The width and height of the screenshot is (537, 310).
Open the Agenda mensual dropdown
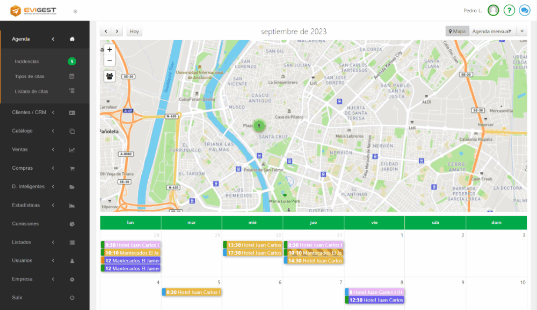pyautogui.click(x=492, y=31)
